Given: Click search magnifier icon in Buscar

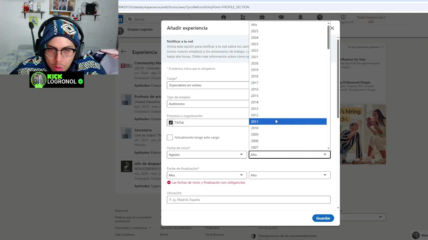Looking at the screenshot, I should point(130,19).
